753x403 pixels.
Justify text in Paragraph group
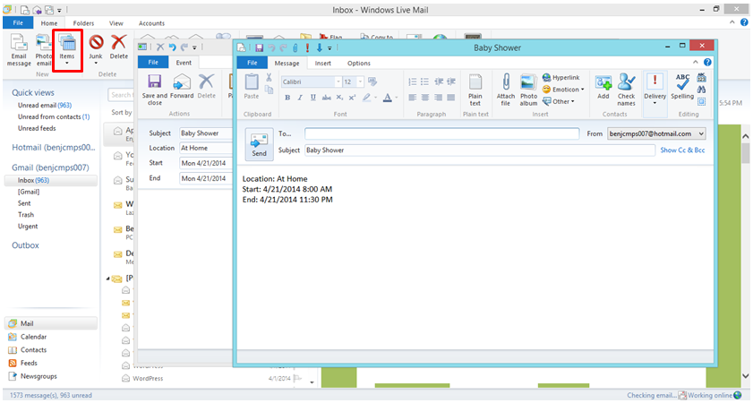(x=451, y=98)
